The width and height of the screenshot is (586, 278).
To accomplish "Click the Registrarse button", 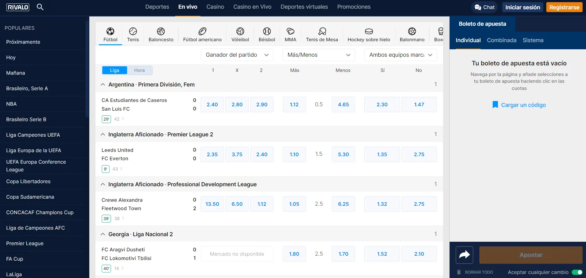I will [x=564, y=7].
